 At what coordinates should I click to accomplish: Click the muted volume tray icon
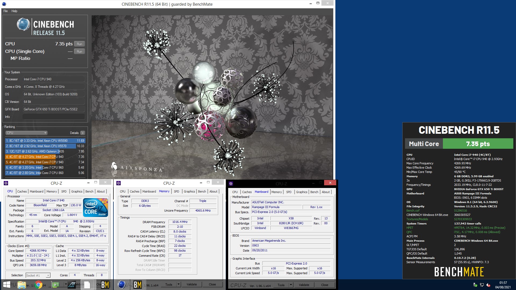[488, 285]
